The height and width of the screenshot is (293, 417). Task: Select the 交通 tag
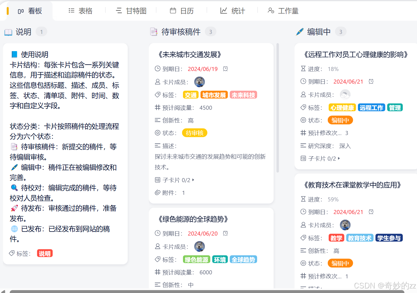191,95
